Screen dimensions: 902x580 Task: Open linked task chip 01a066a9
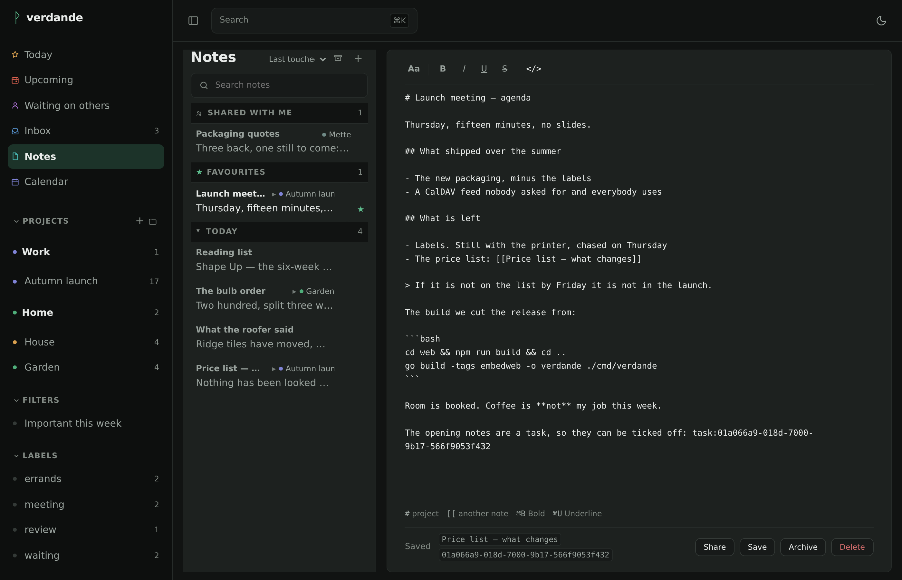(x=525, y=555)
